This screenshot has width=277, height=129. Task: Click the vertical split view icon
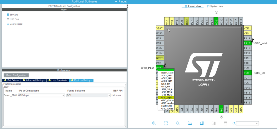214,123
